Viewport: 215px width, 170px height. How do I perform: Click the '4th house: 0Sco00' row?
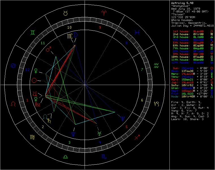click(x=188, y=40)
